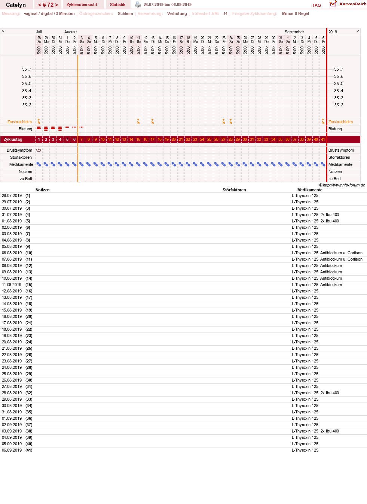367x504 pixels.
Task: Click the Medikamente pill icon on cycle day 20
Action: click(x=174, y=164)
